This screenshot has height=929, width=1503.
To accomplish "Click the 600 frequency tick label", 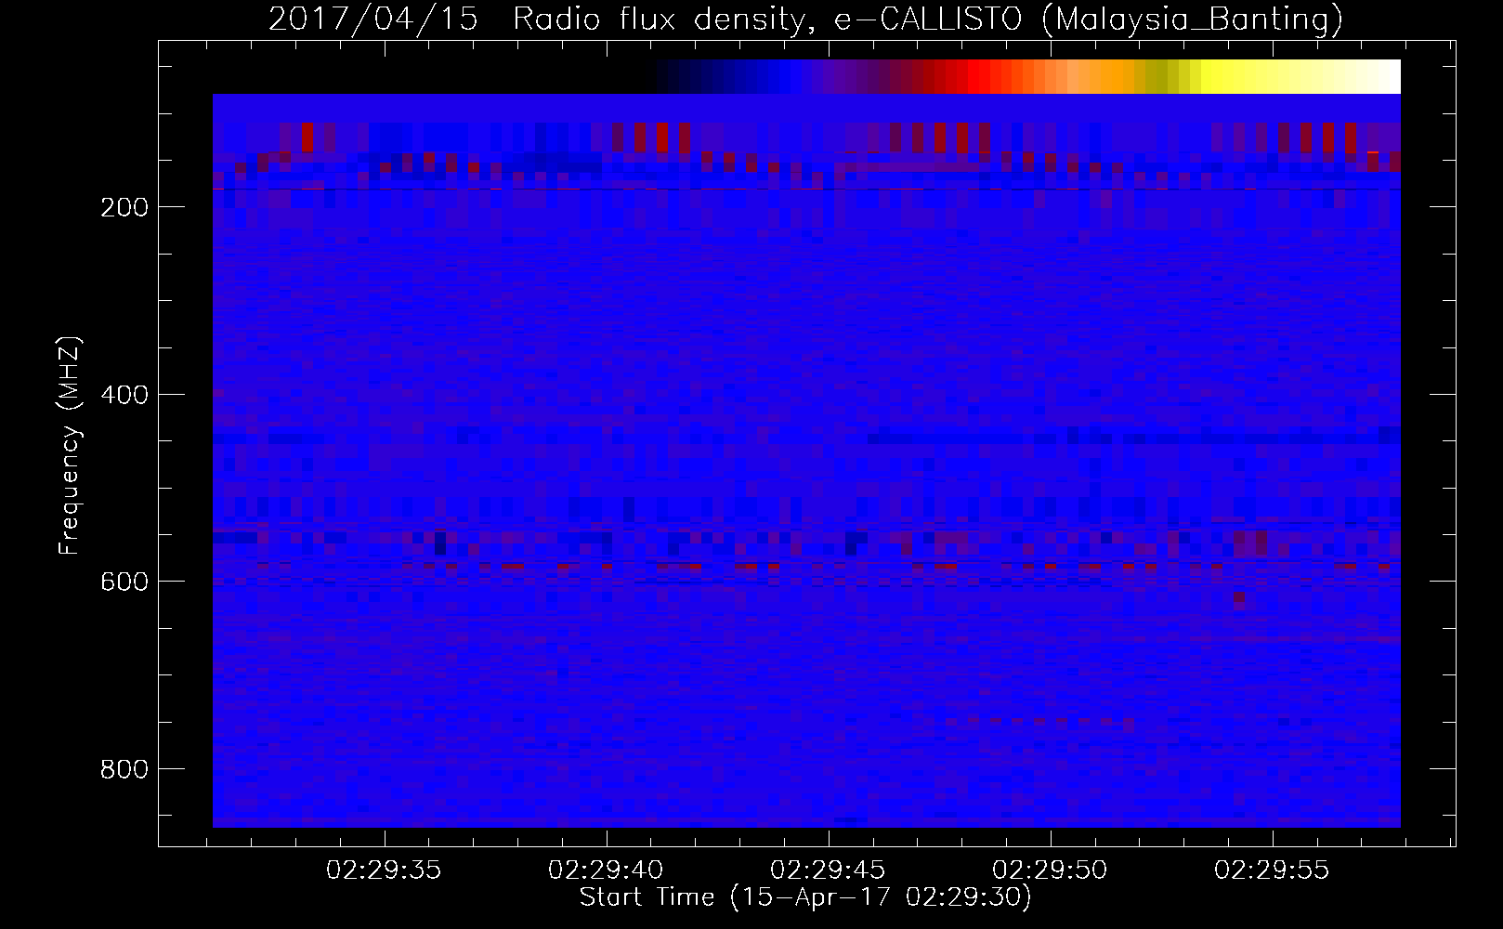I will [x=124, y=582].
